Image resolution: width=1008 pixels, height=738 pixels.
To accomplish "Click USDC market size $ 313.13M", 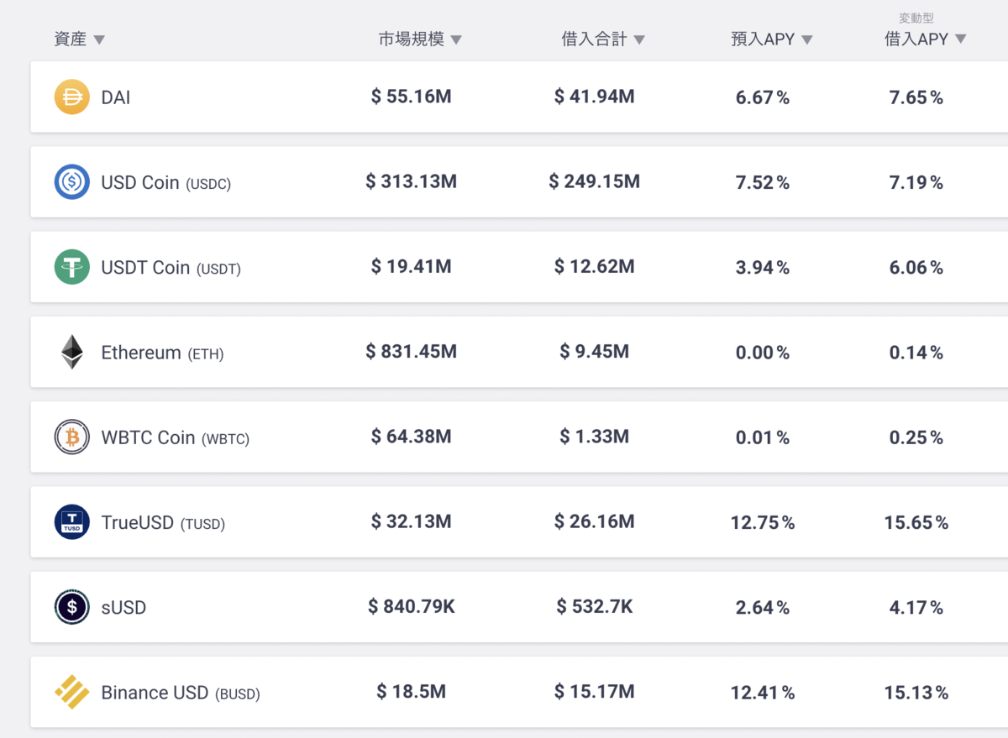I will point(412,181).
